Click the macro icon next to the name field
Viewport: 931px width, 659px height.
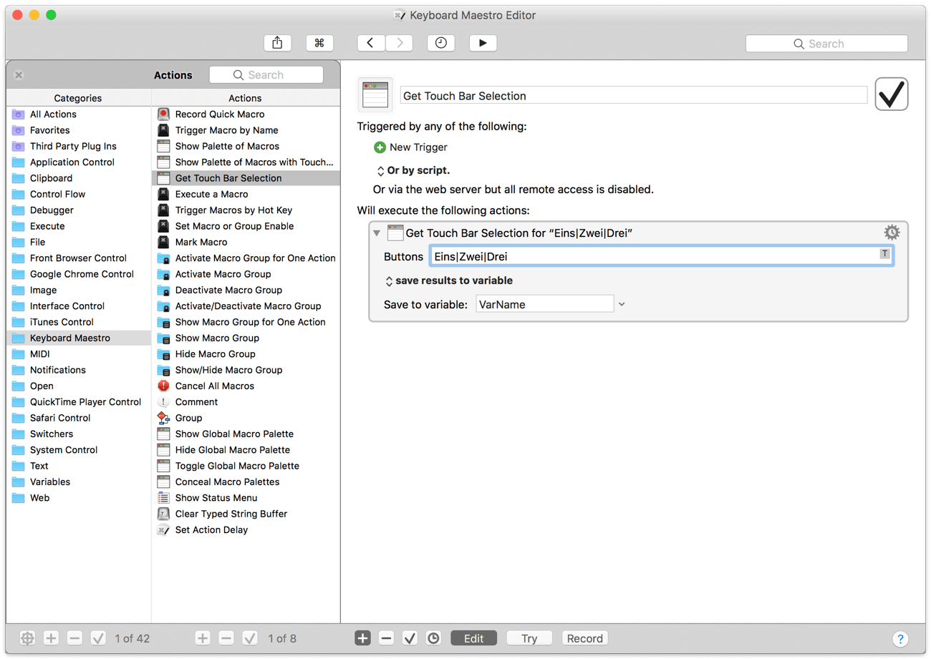click(x=375, y=95)
